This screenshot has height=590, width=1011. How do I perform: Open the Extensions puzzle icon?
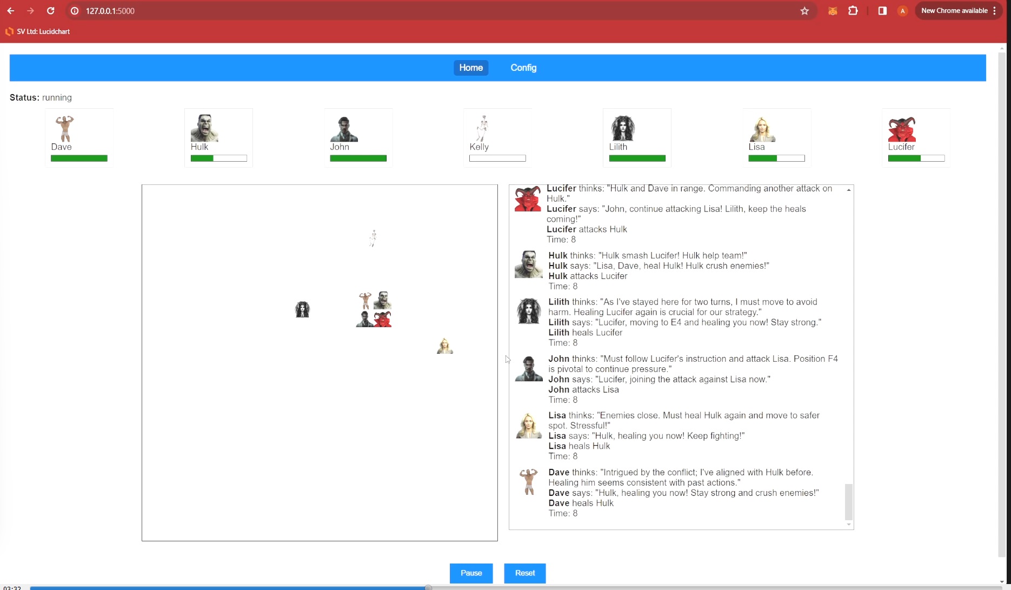click(x=853, y=11)
